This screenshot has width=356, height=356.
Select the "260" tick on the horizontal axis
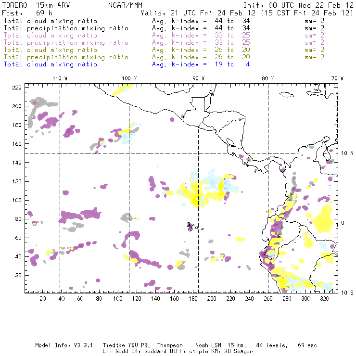tap(268, 299)
